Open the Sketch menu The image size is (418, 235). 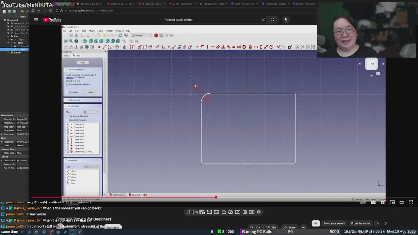tap(100, 31)
